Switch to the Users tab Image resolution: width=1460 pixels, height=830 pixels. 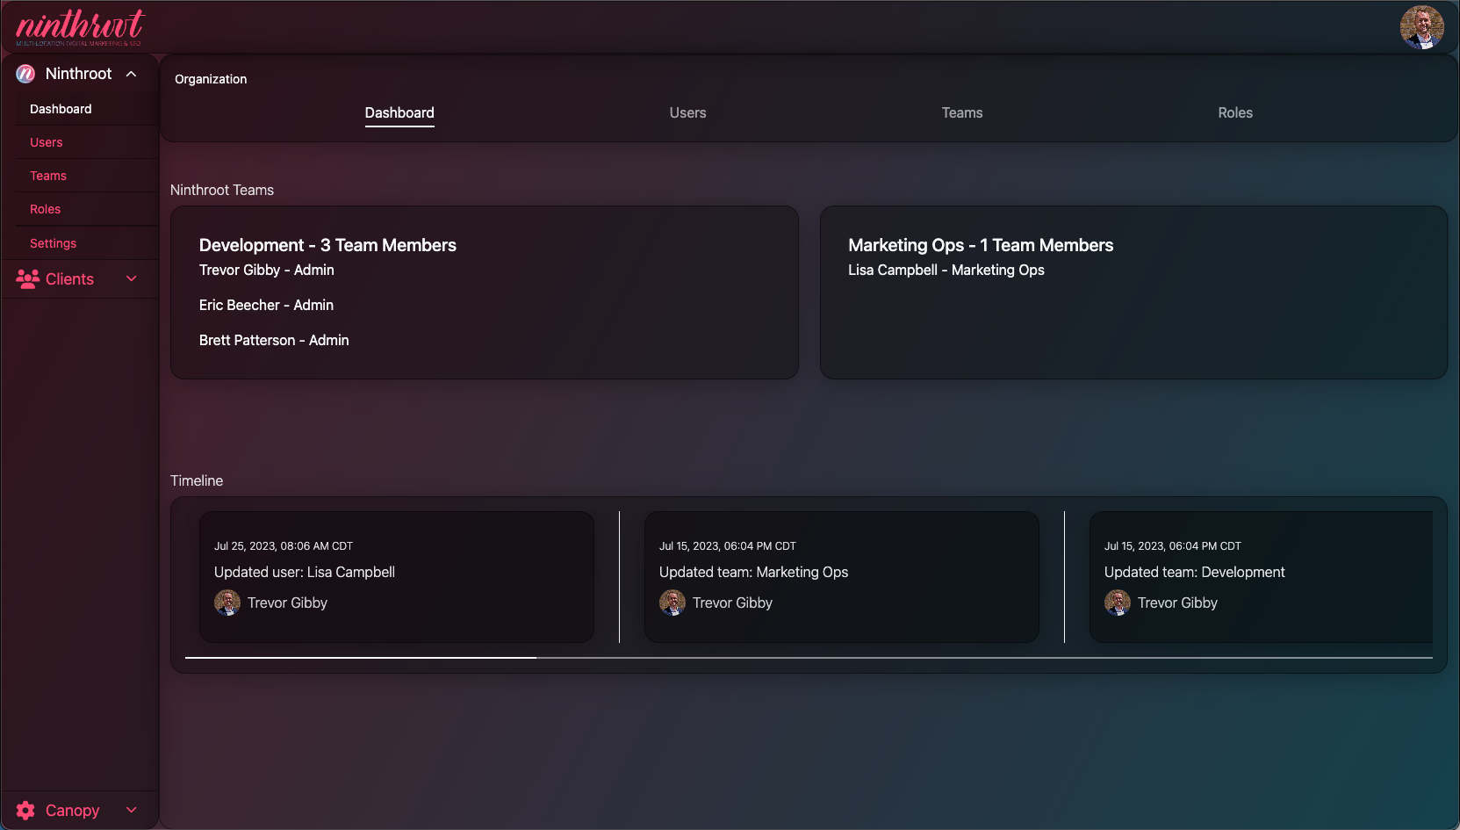pyautogui.click(x=687, y=112)
